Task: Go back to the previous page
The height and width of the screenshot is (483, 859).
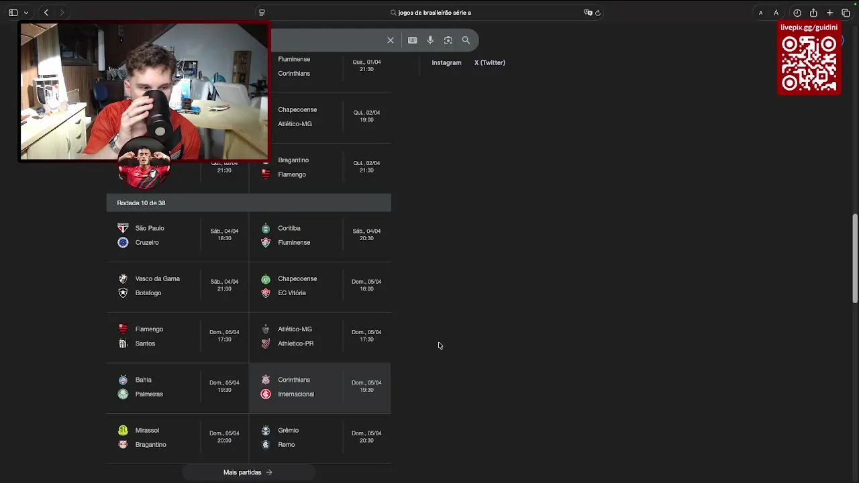Action: click(x=46, y=13)
